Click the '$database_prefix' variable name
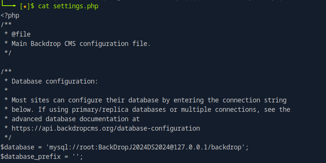This screenshot has width=326, height=163. tap(28, 156)
